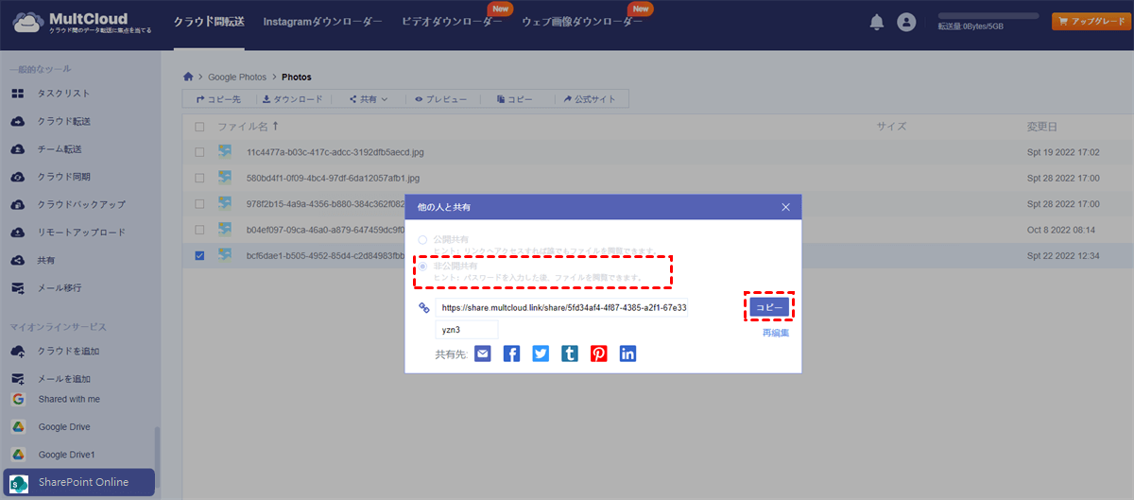Image resolution: width=1134 pixels, height=500 pixels.
Task: Sort by ファイル名 column
Action: point(248,127)
